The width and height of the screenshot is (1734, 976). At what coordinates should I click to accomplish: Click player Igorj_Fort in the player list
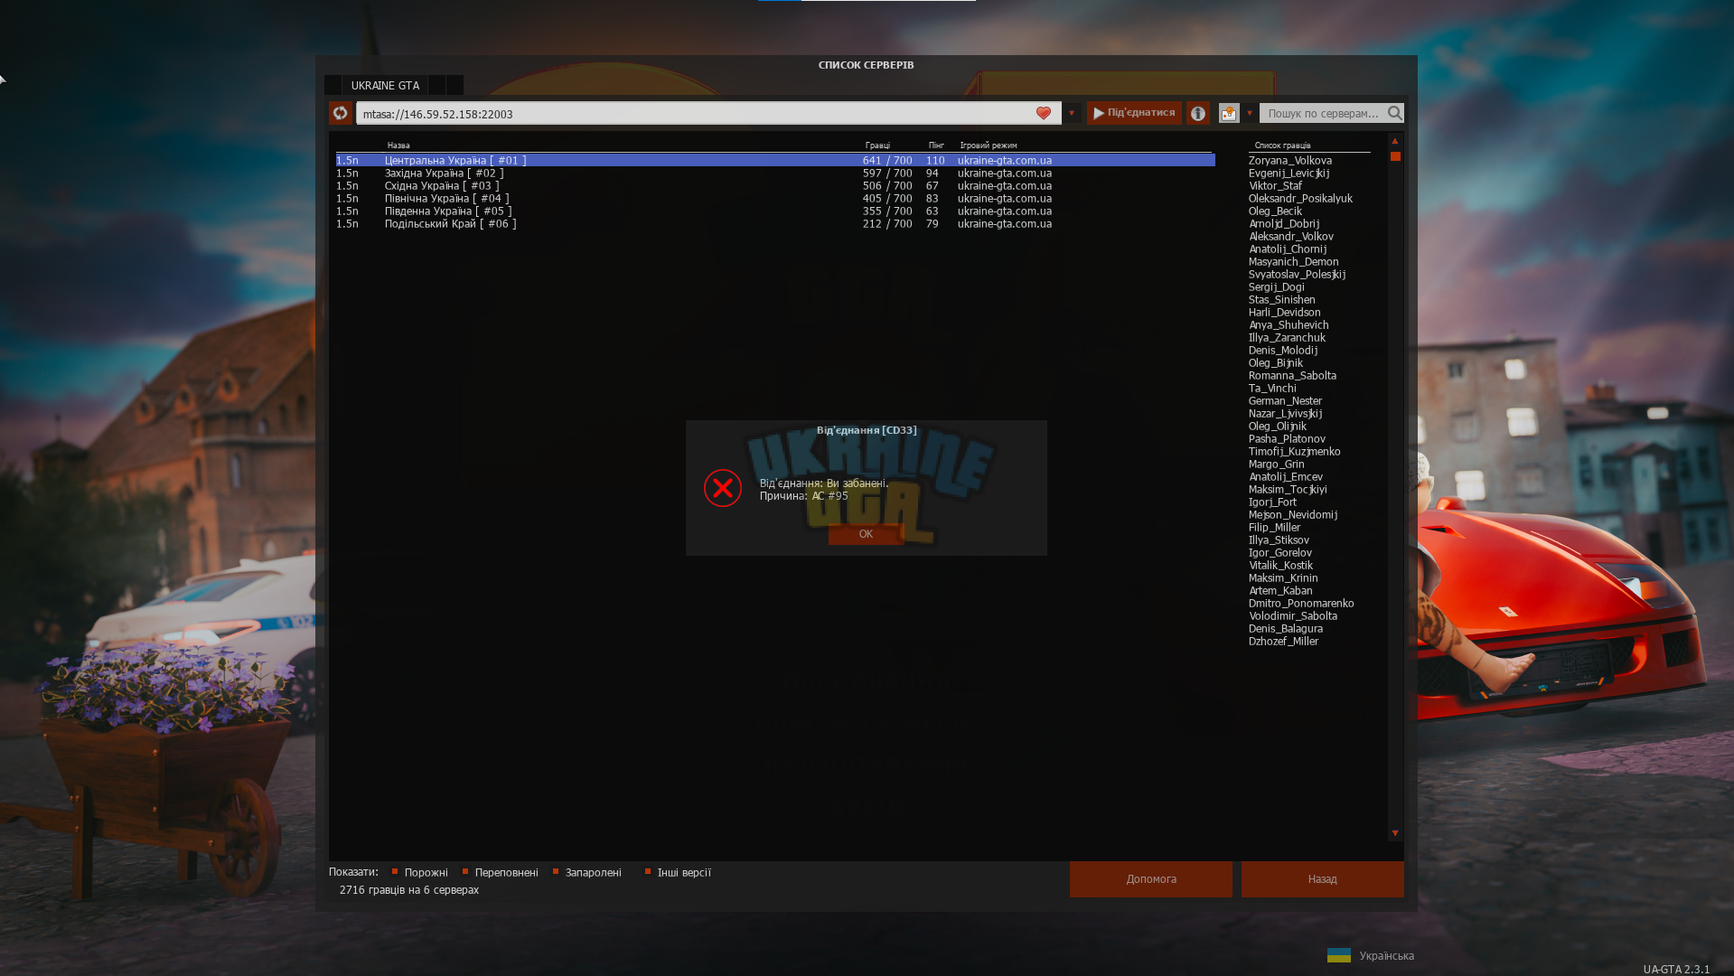point(1273,502)
